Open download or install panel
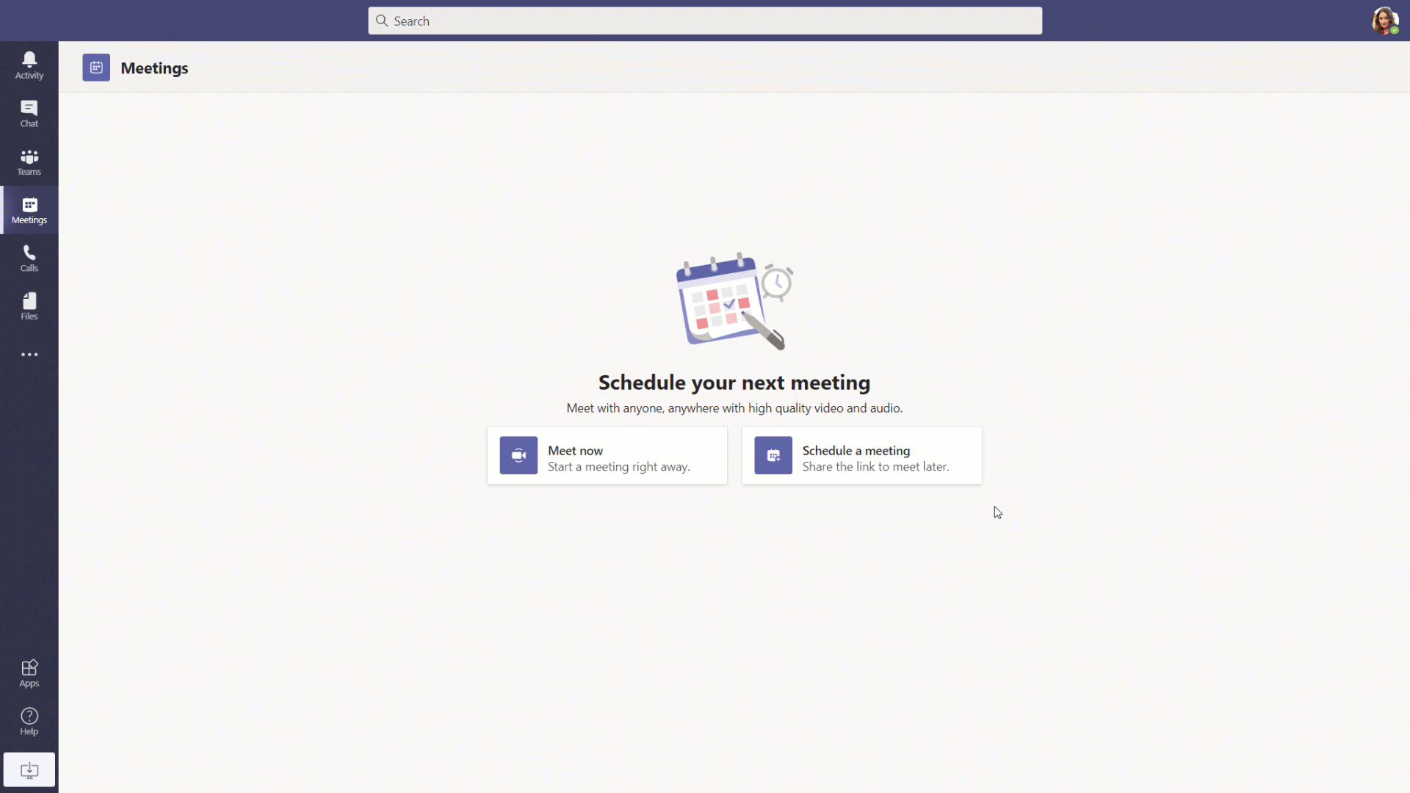The image size is (1410, 793). click(29, 770)
